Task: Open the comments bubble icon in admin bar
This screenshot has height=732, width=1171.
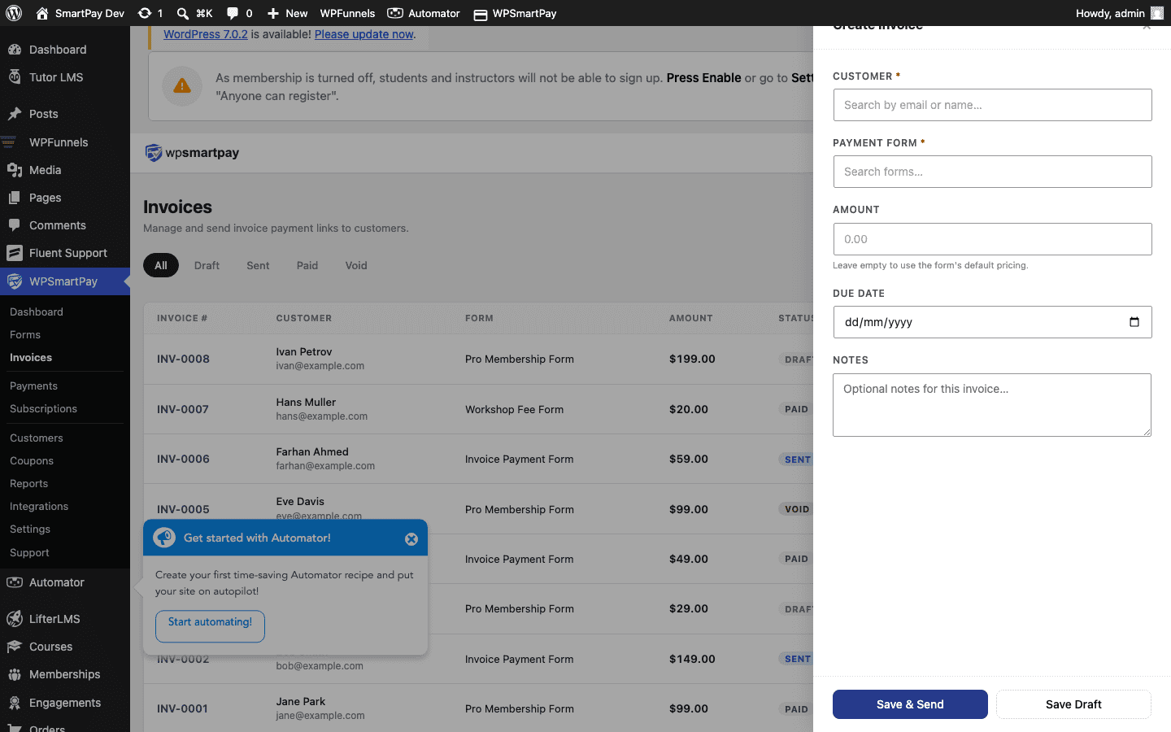Action: (239, 13)
